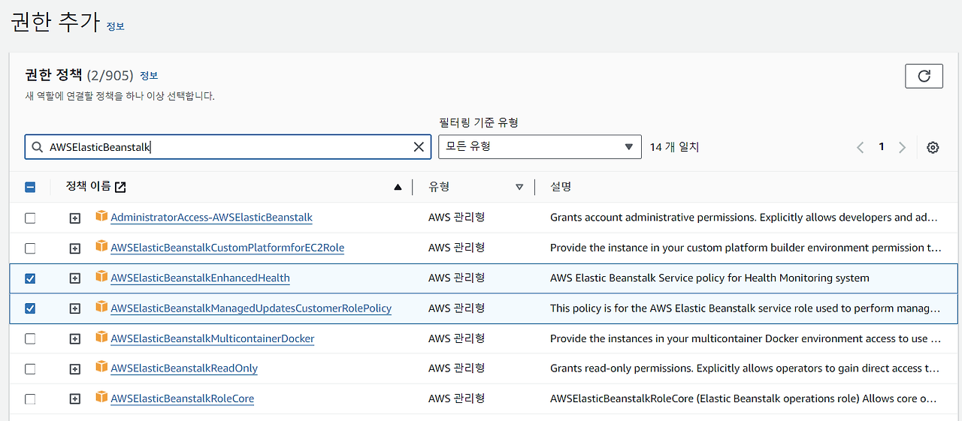Click the 14 개 일치 match count
The height and width of the screenshot is (421, 962).
[x=674, y=147]
